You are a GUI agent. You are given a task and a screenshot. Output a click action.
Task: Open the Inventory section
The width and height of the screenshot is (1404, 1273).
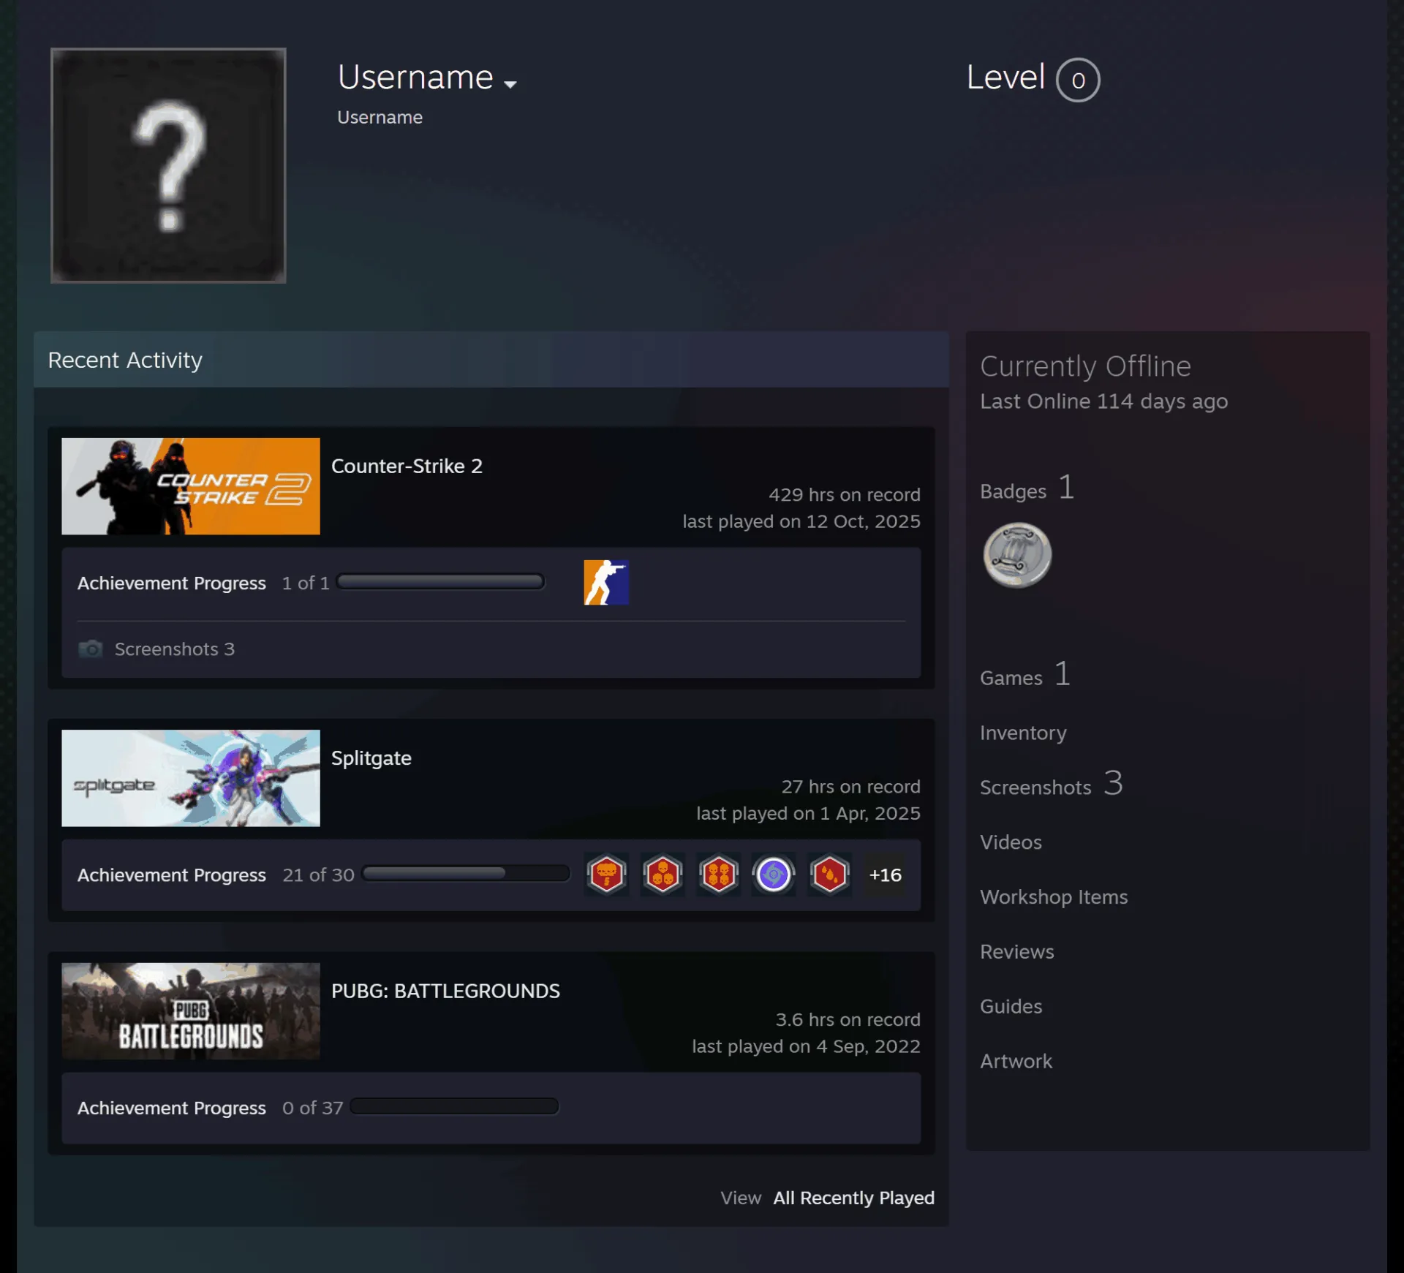point(1023,733)
